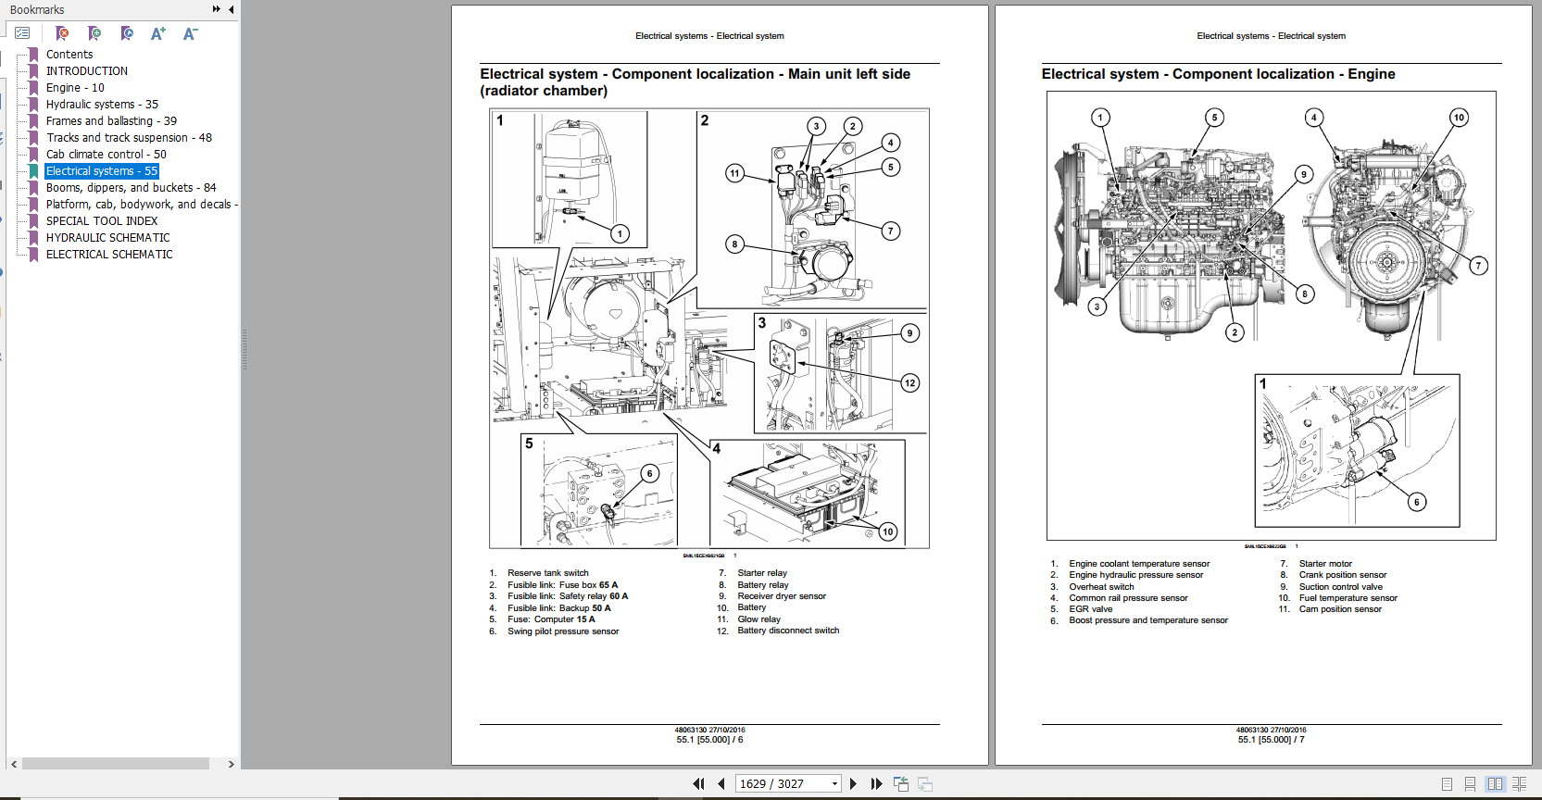Click the add new bookmark icon

click(94, 33)
